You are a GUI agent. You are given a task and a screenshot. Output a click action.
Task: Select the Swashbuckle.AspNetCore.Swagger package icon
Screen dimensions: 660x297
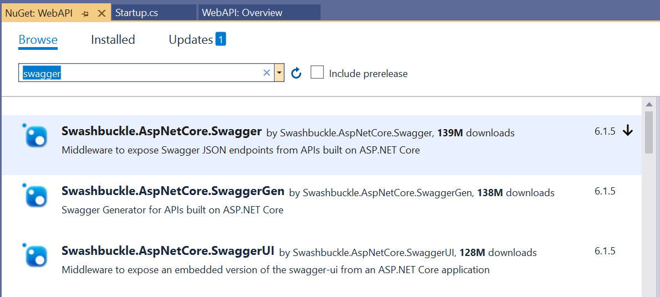click(36, 135)
